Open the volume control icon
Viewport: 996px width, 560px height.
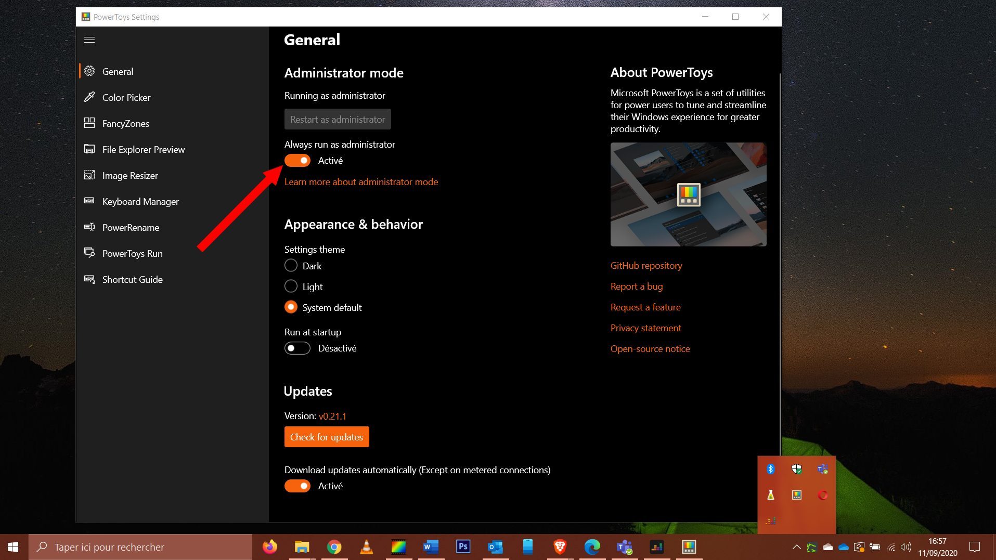(906, 547)
